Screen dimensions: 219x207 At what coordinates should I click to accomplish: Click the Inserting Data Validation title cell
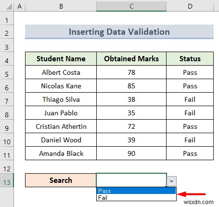point(119,31)
